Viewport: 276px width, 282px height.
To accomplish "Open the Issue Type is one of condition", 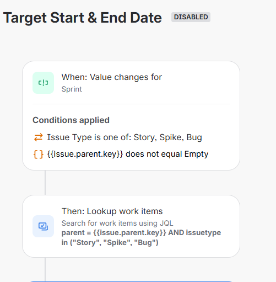I will [x=125, y=137].
